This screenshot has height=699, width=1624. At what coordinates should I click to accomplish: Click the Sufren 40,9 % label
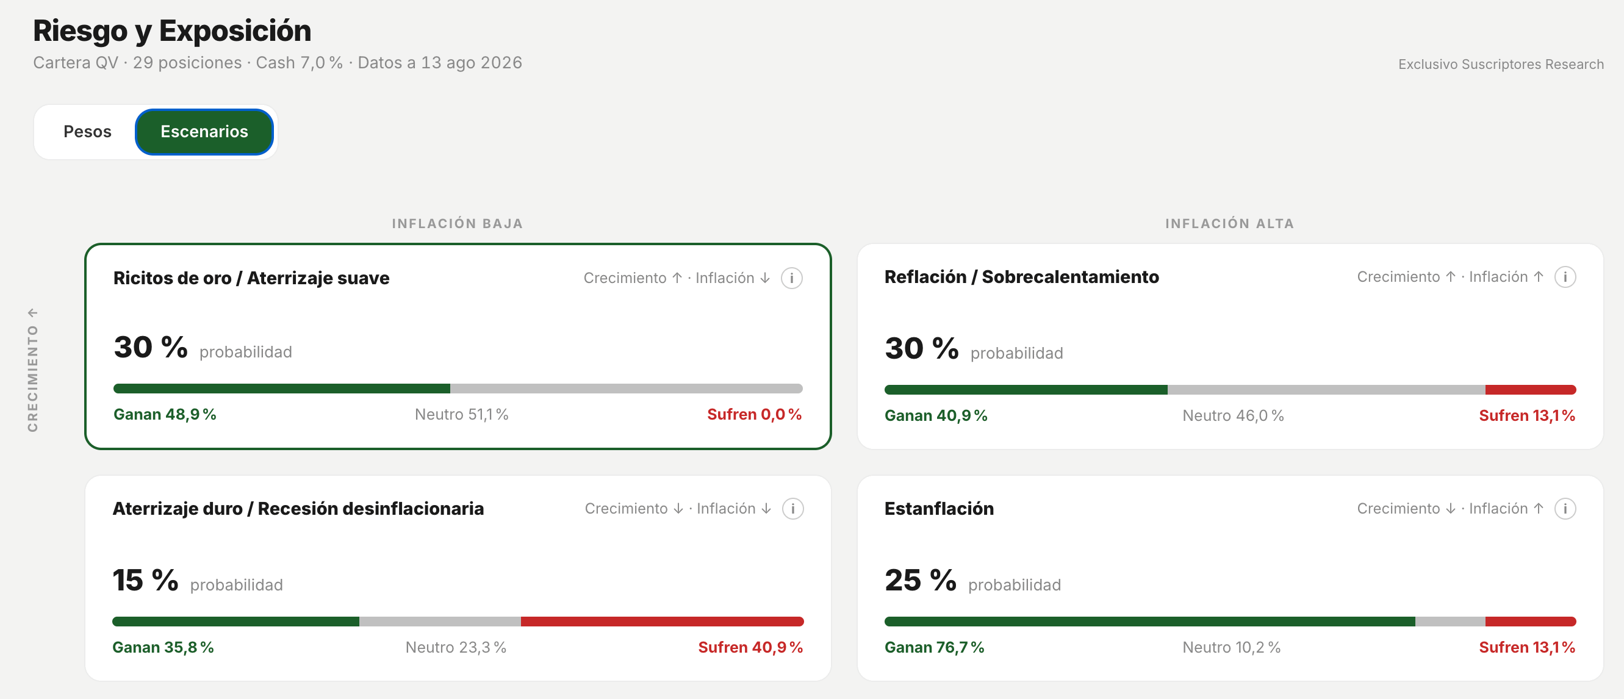click(750, 647)
